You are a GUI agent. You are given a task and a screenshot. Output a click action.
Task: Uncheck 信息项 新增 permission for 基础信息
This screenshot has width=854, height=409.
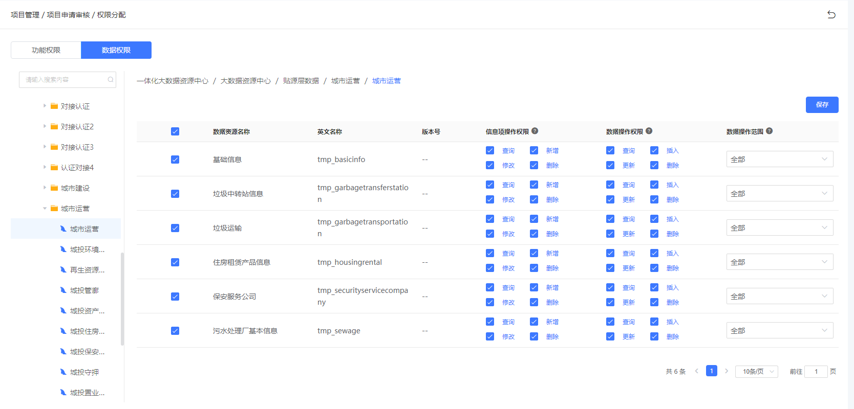534,150
